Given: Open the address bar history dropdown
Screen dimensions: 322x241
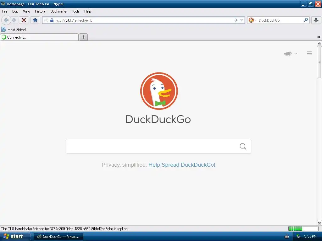Looking at the screenshot, I should tap(242, 20).
